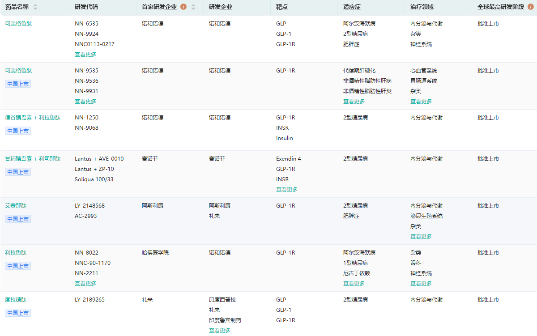Viewport: 537px width, 336px height.
Task: Select research code AC-2993
Action: tap(85, 216)
